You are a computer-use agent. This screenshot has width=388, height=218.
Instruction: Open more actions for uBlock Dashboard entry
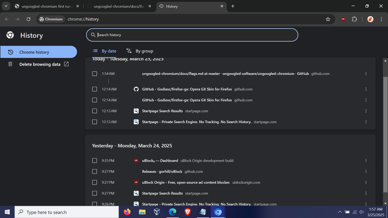coord(366,161)
